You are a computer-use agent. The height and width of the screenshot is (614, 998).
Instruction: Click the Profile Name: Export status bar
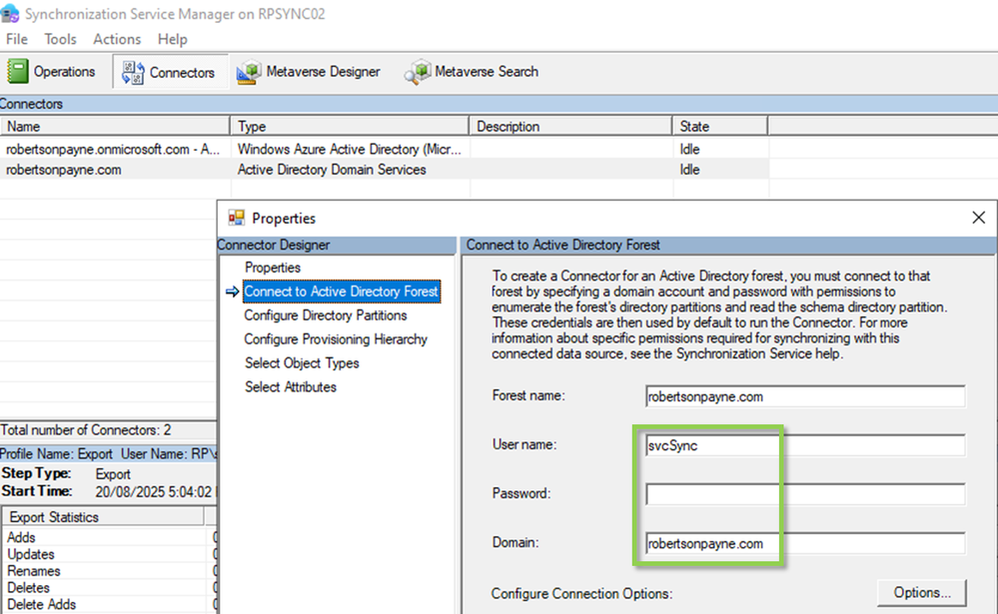pos(108,453)
